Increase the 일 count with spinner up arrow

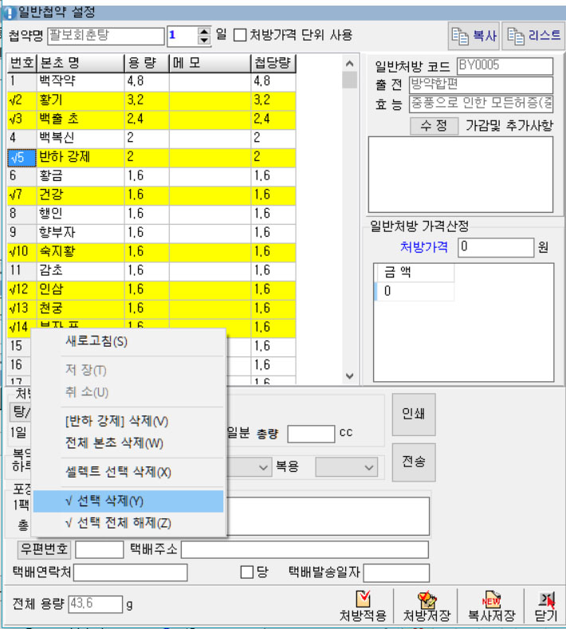pyautogui.click(x=203, y=31)
